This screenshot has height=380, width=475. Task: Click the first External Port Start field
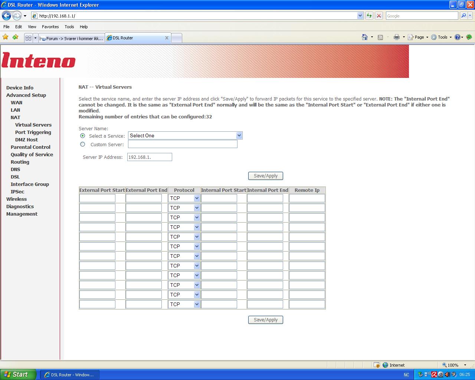(97, 198)
